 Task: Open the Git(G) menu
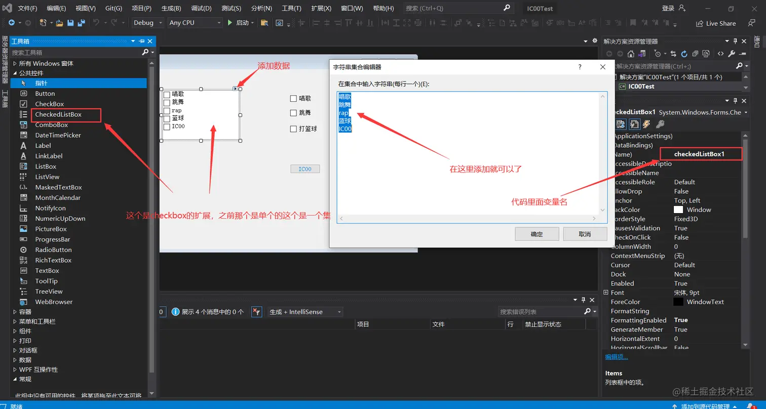coord(113,9)
